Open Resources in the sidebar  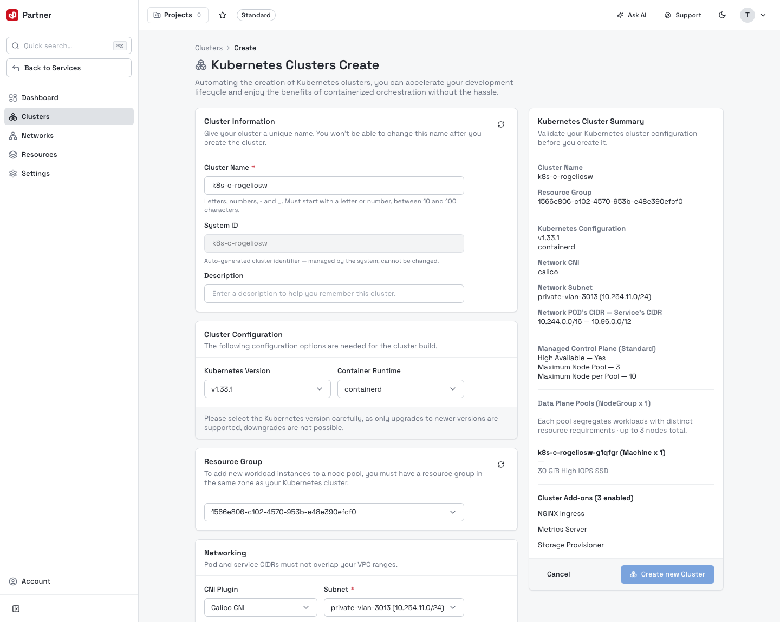tap(69, 155)
